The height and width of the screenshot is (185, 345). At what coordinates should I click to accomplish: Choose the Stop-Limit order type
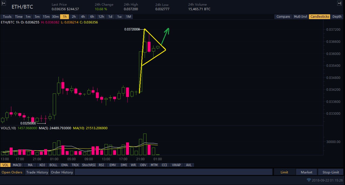click(330, 172)
